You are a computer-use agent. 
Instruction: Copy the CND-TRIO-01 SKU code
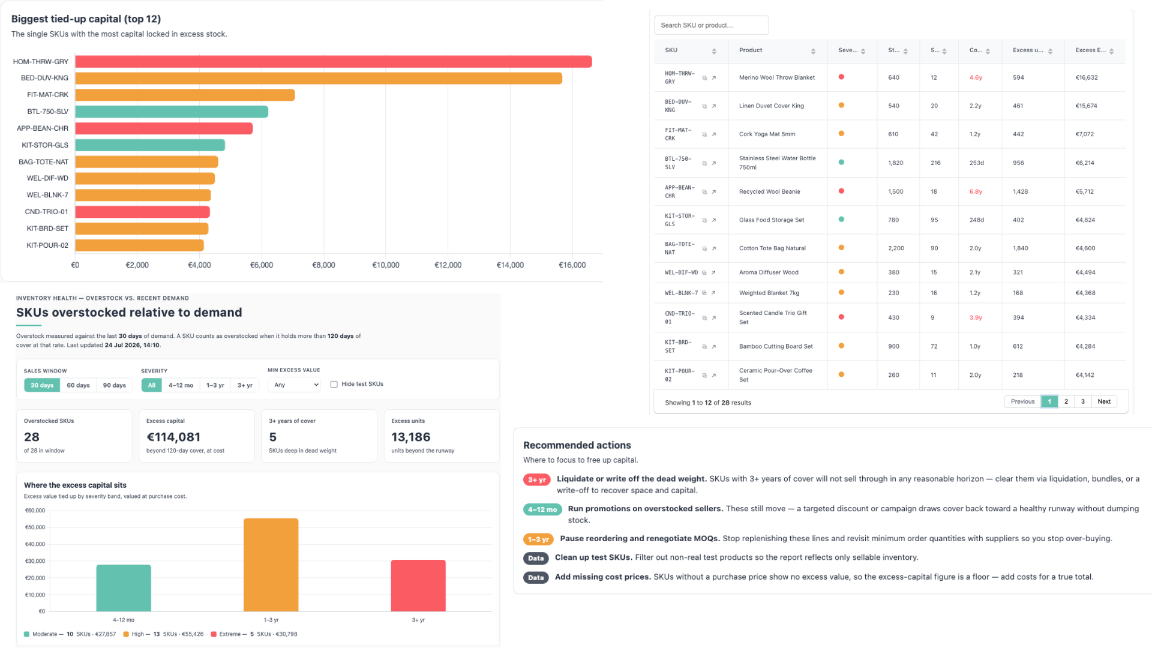click(704, 318)
